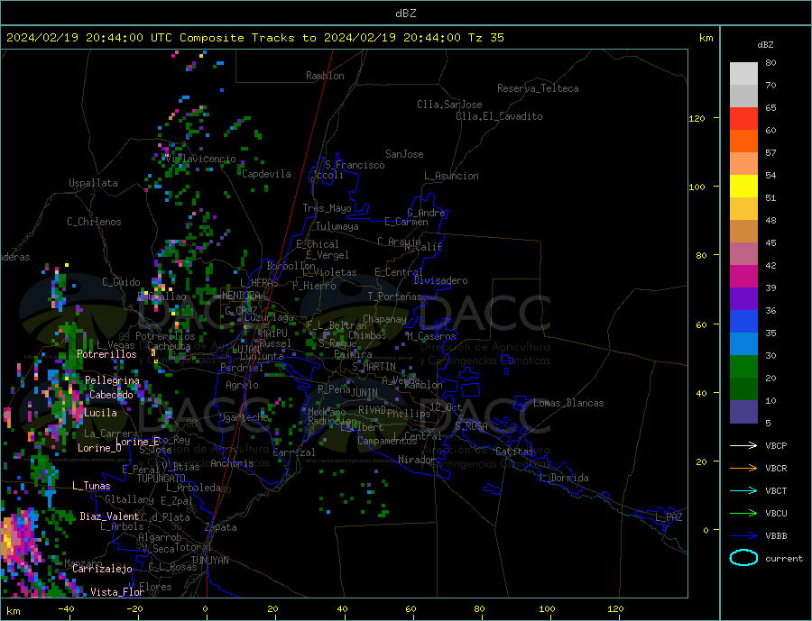812x621 pixels.
Task: Click the TUPUNGATO label
Action: [x=161, y=479]
